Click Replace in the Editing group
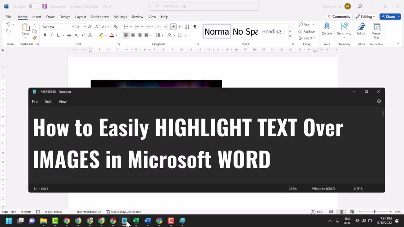The width and height of the screenshot is (404, 227). coord(306,32)
